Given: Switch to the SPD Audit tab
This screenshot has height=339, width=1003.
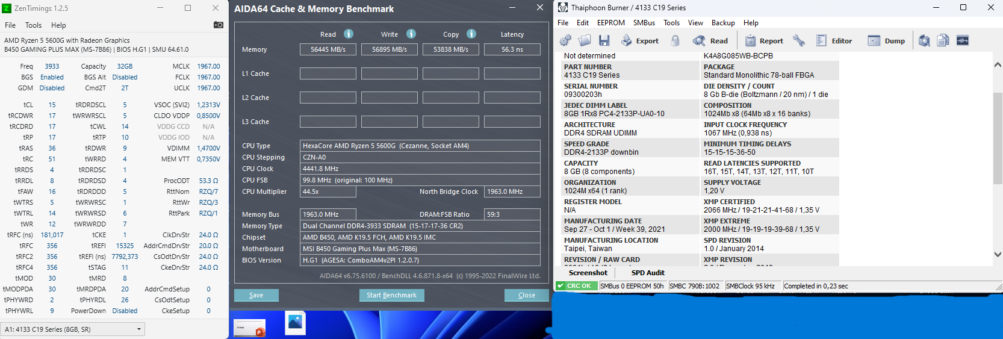Looking at the screenshot, I should point(648,273).
